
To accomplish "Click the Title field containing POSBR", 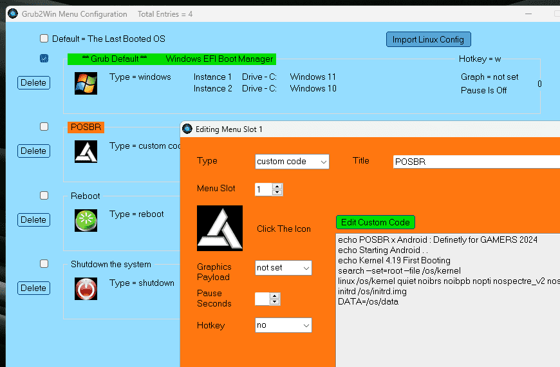I will [475, 162].
